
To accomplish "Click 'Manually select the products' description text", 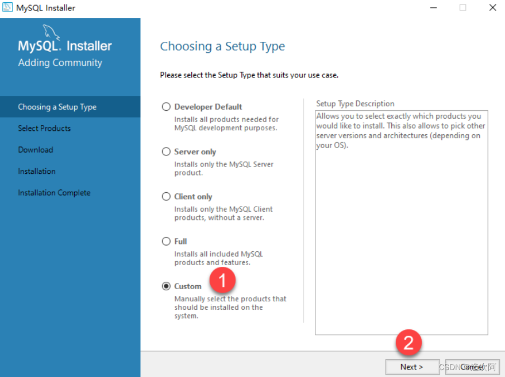I will (x=230, y=307).
